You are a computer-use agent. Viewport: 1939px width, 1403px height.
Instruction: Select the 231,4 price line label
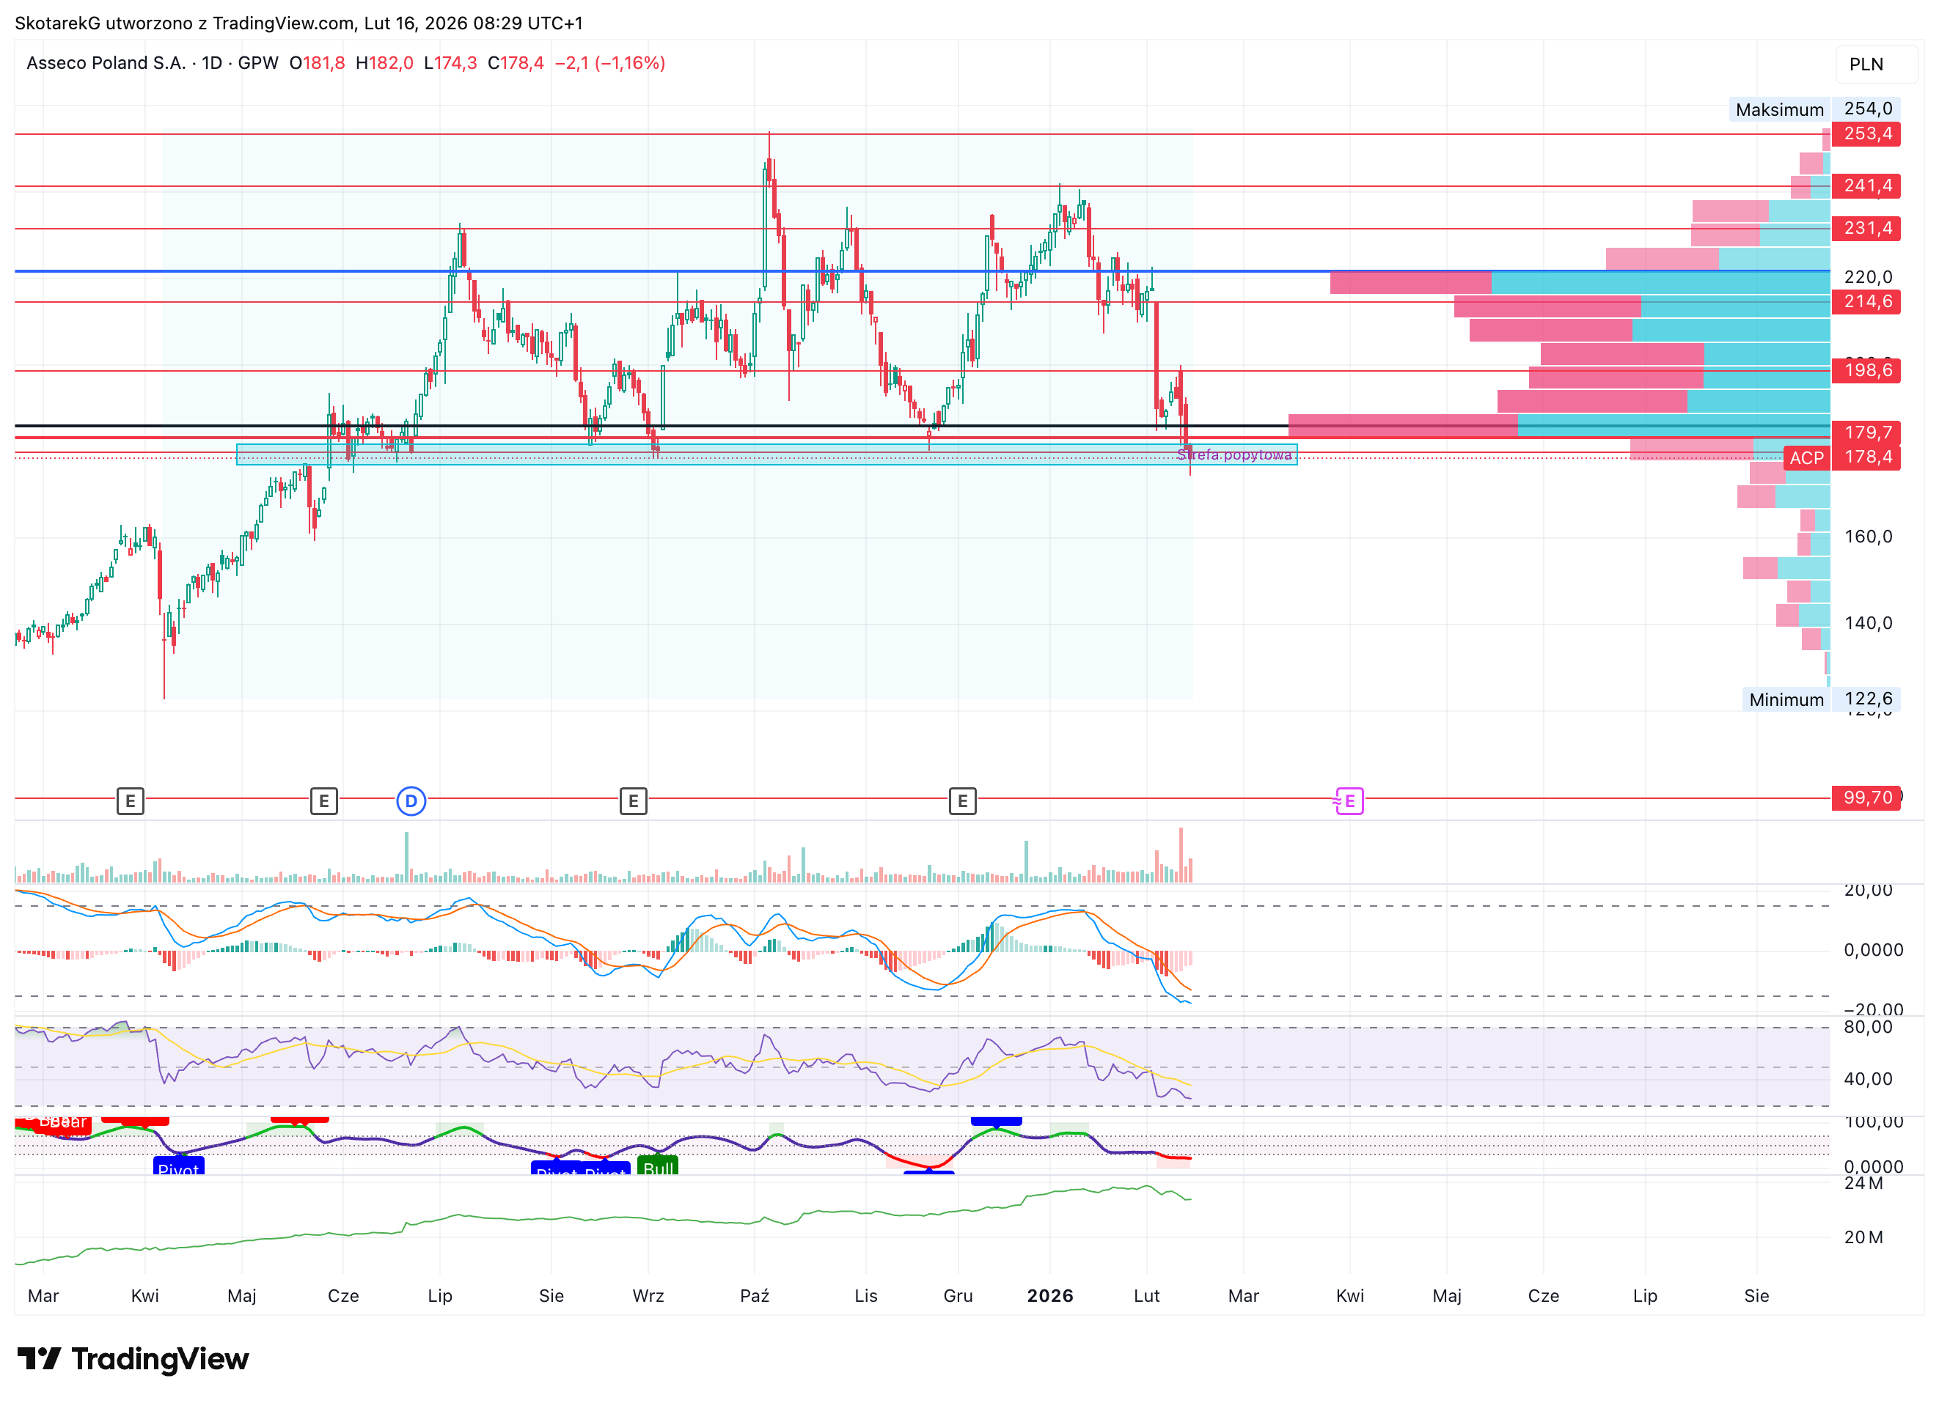(1866, 228)
